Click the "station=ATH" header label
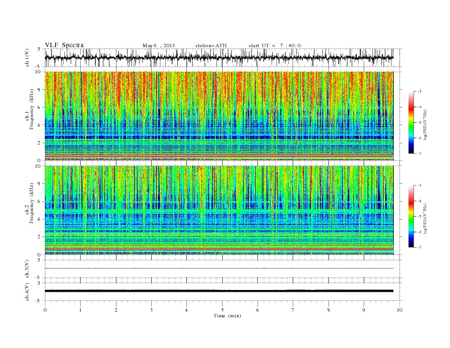 coord(211,45)
